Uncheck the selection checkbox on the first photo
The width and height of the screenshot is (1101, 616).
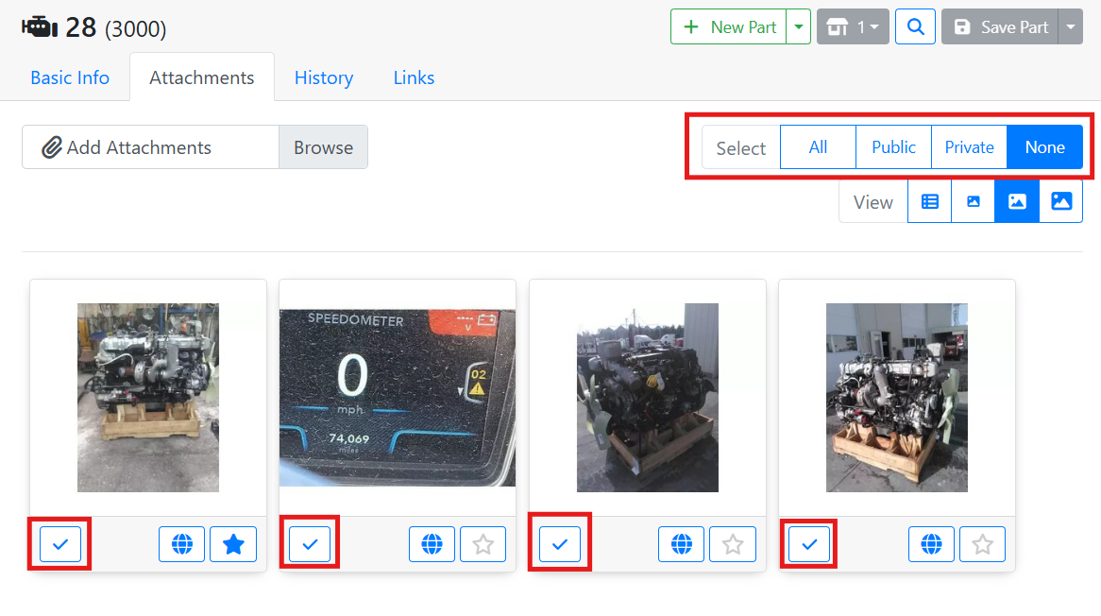[x=59, y=543]
